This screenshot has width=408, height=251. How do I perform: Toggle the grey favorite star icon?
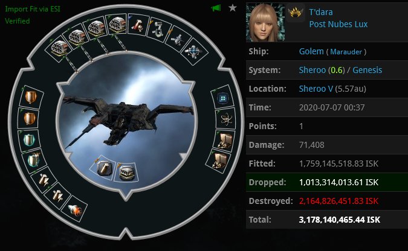point(232,8)
